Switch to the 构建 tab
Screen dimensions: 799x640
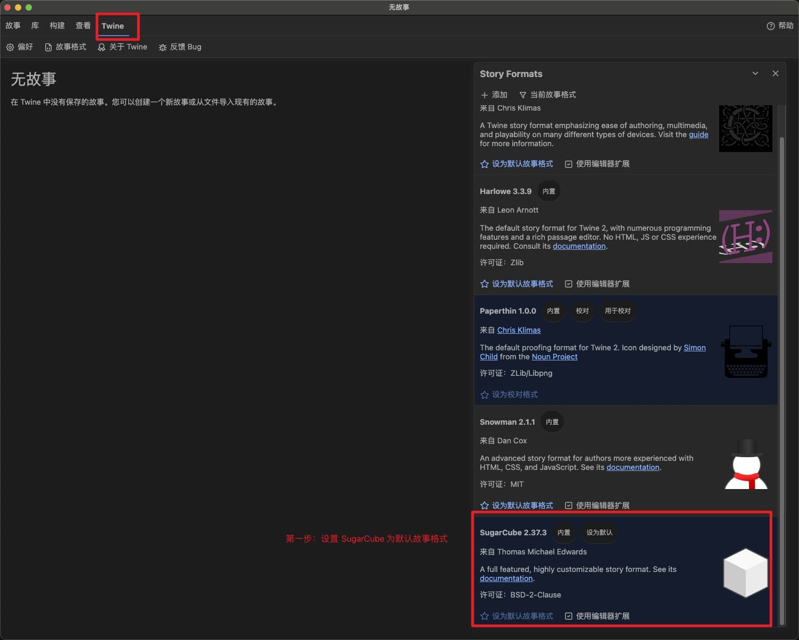point(57,26)
